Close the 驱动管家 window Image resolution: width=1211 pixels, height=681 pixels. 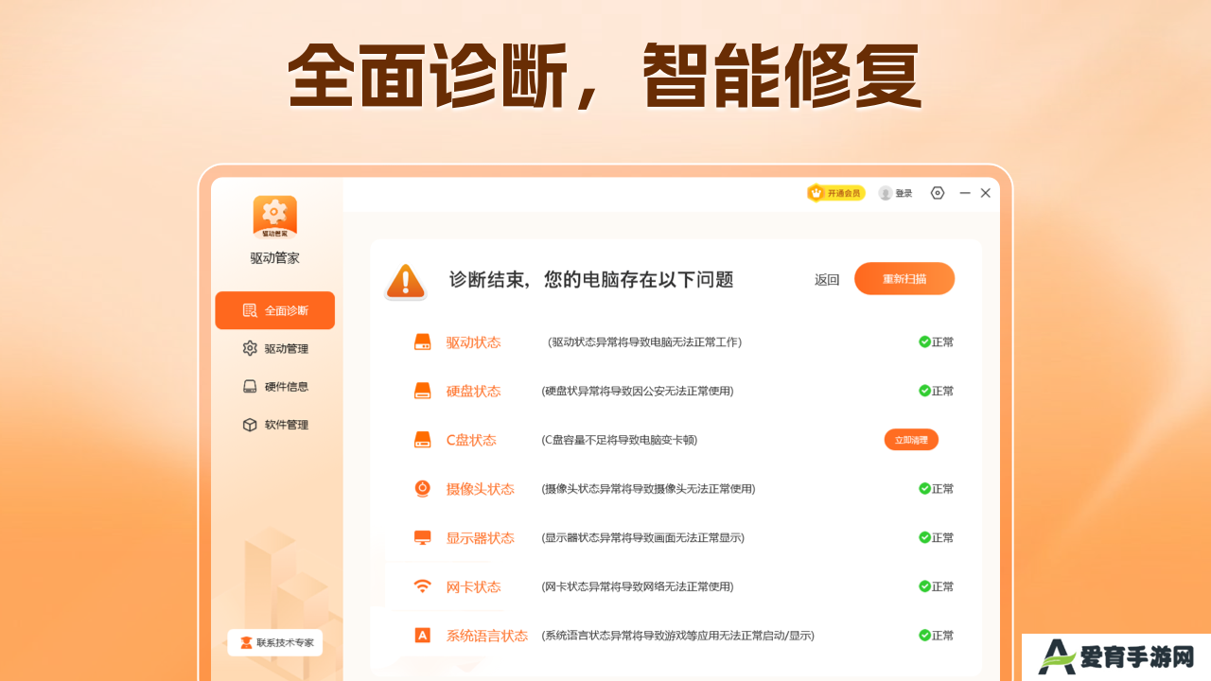point(986,193)
